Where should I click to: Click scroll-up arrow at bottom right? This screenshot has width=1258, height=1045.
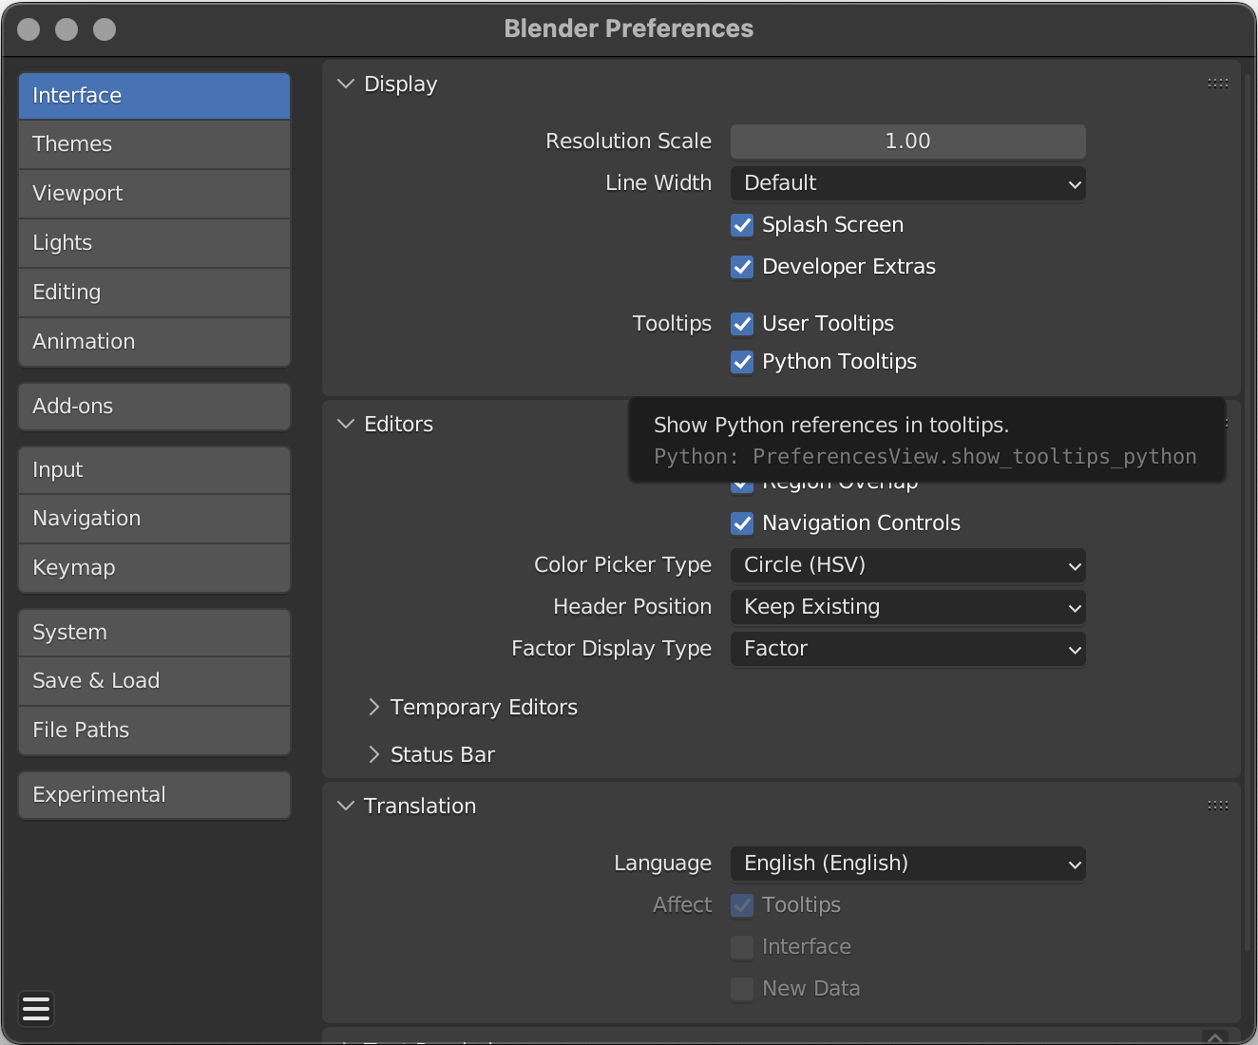coord(1215,1037)
